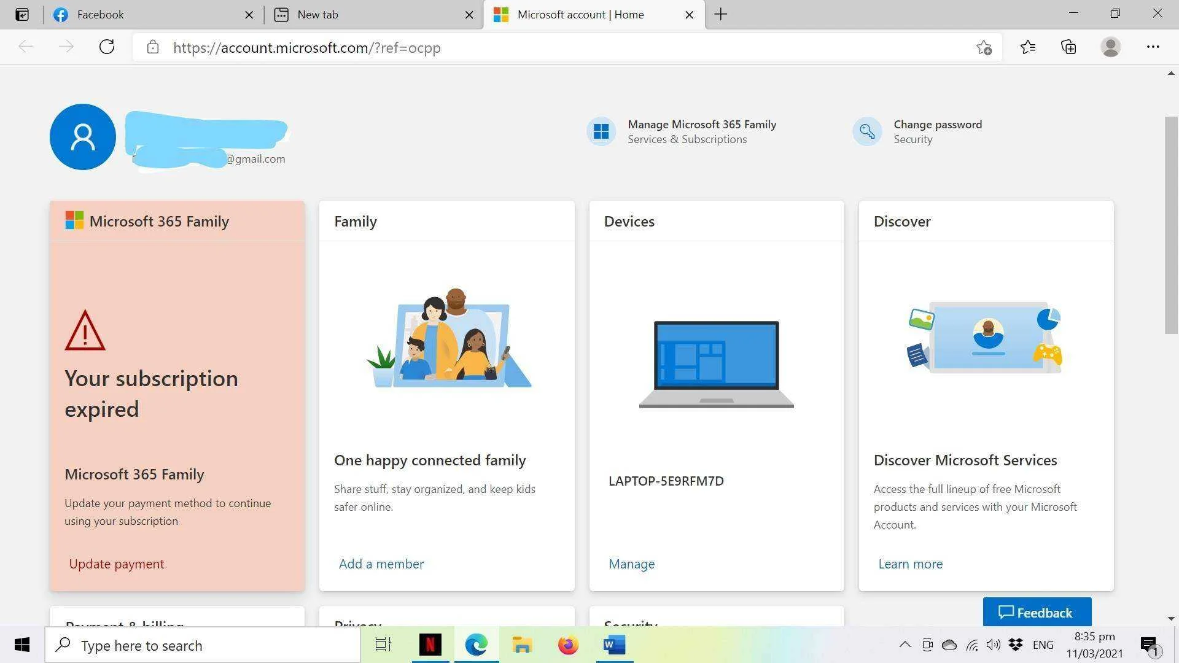Viewport: 1179px width, 663px height.
Task: Open the Favorites list icon
Action: 1028,47
